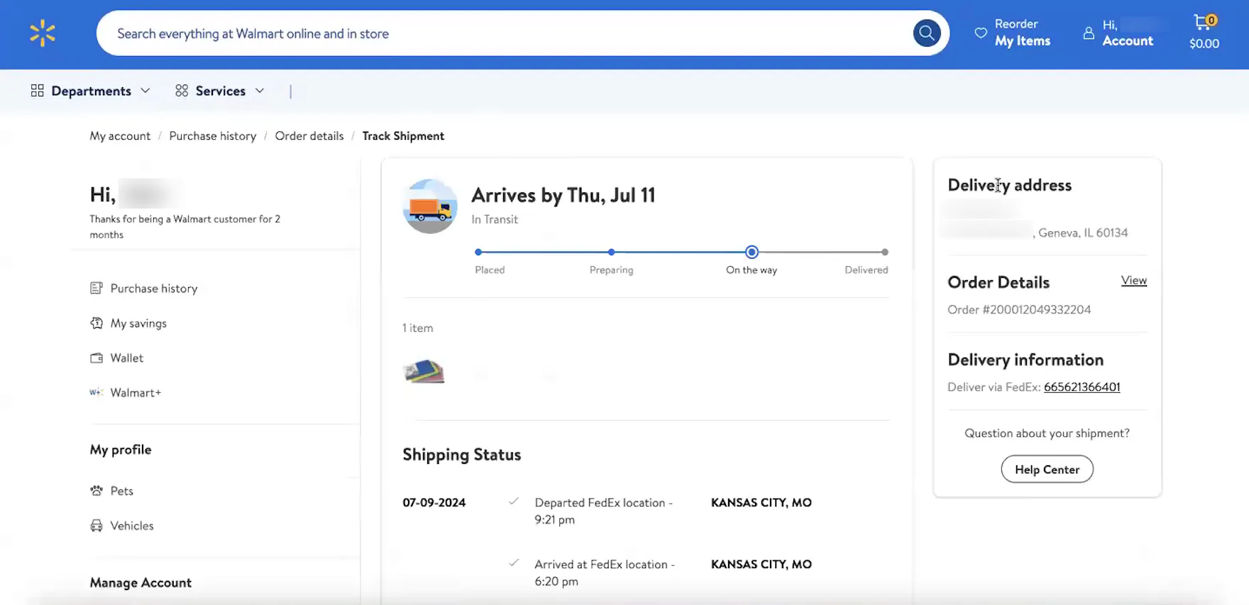Open the ordered item thumbnail

[x=424, y=371]
